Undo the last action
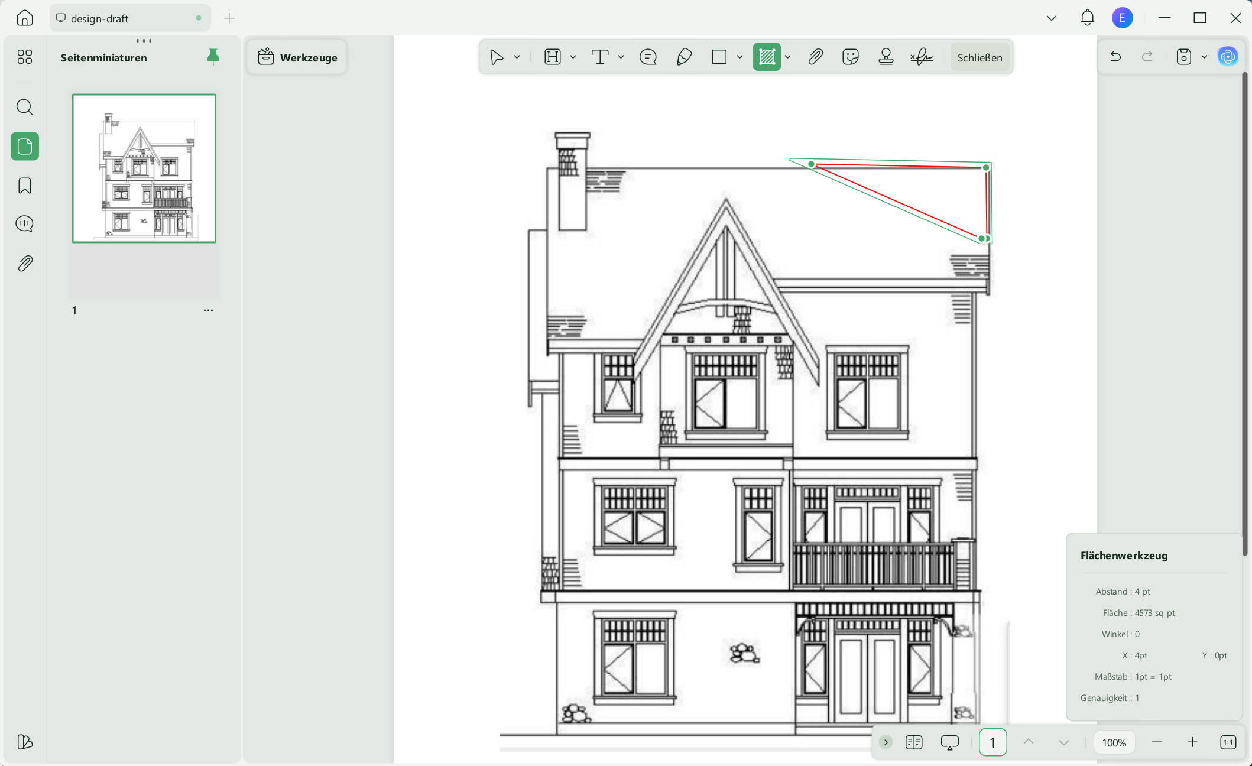This screenshot has width=1252, height=766. pos(1115,57)
